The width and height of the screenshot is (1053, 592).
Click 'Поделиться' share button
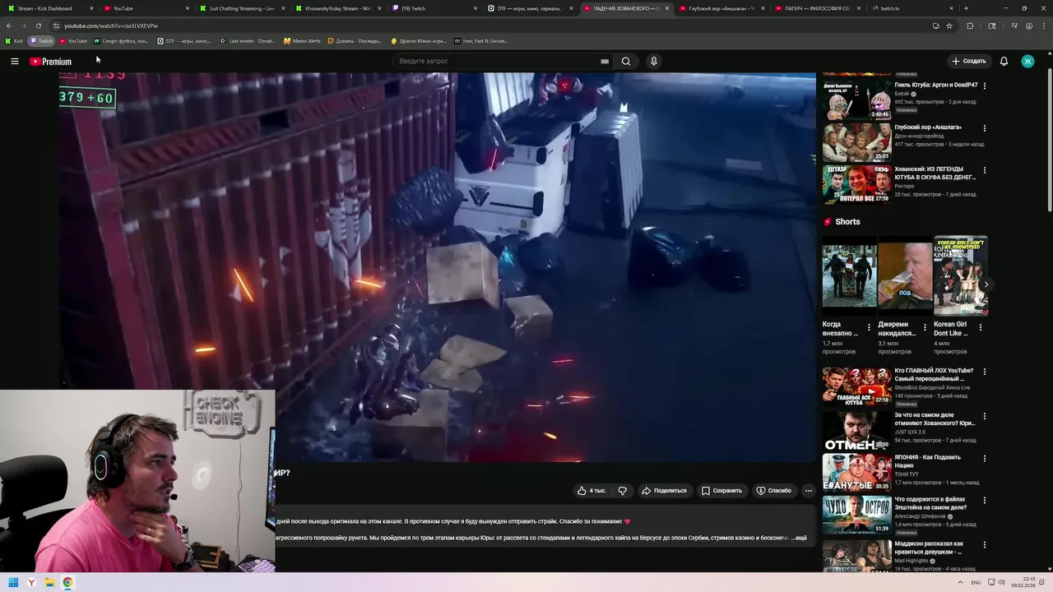[x=664, y=491]
